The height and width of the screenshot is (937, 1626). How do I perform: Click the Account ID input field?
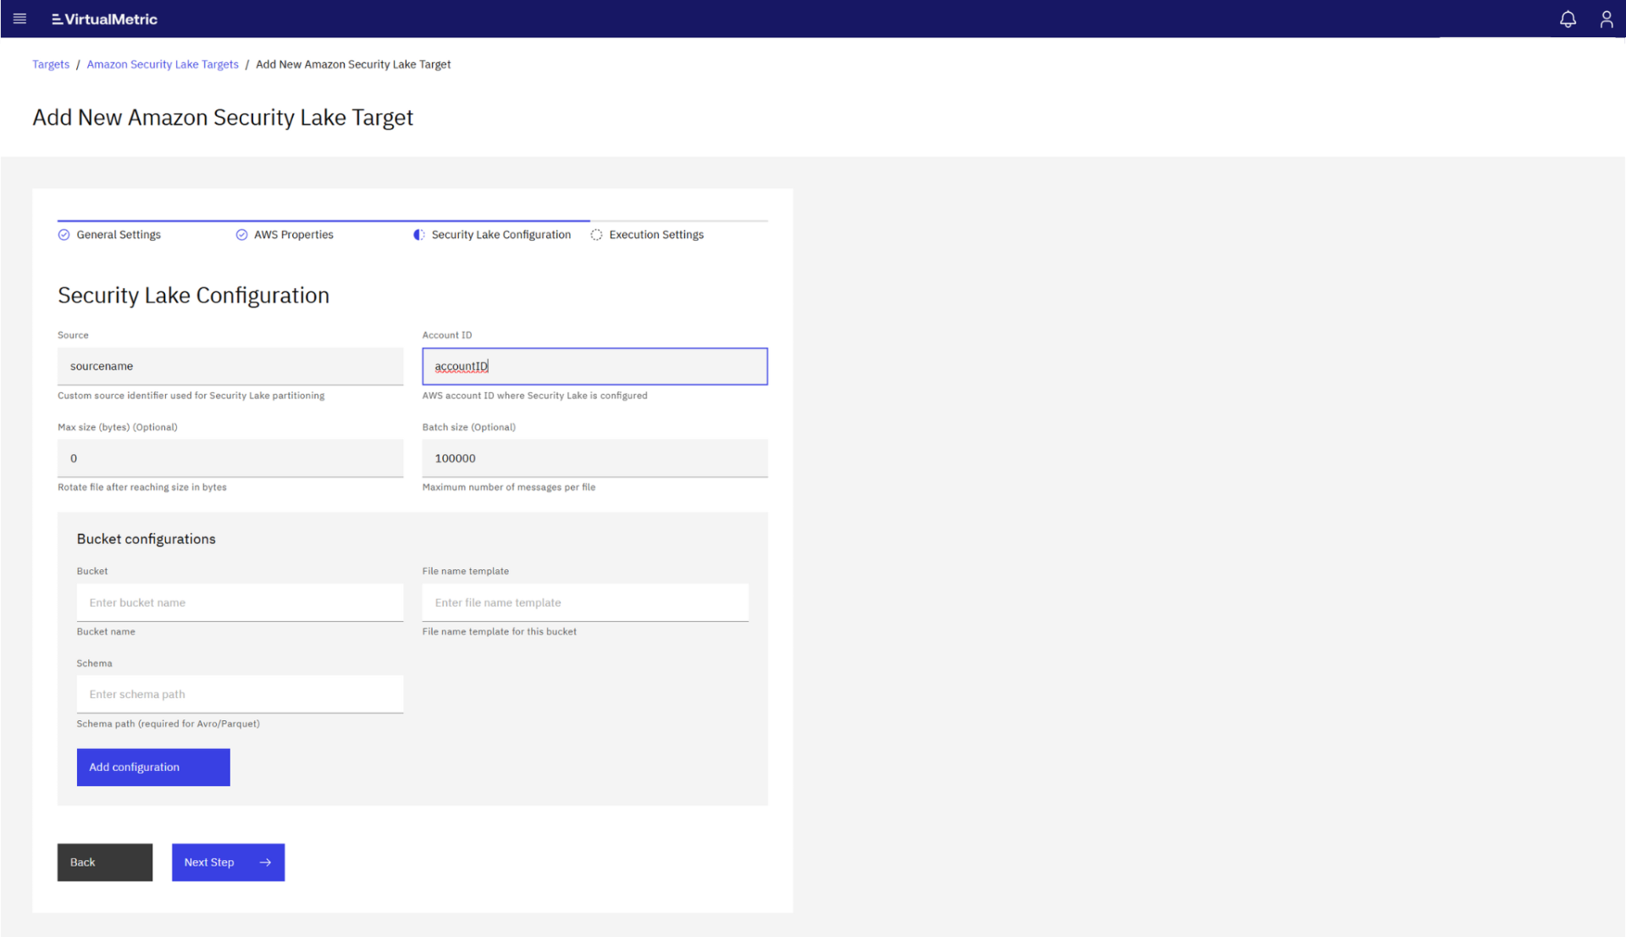594,366
